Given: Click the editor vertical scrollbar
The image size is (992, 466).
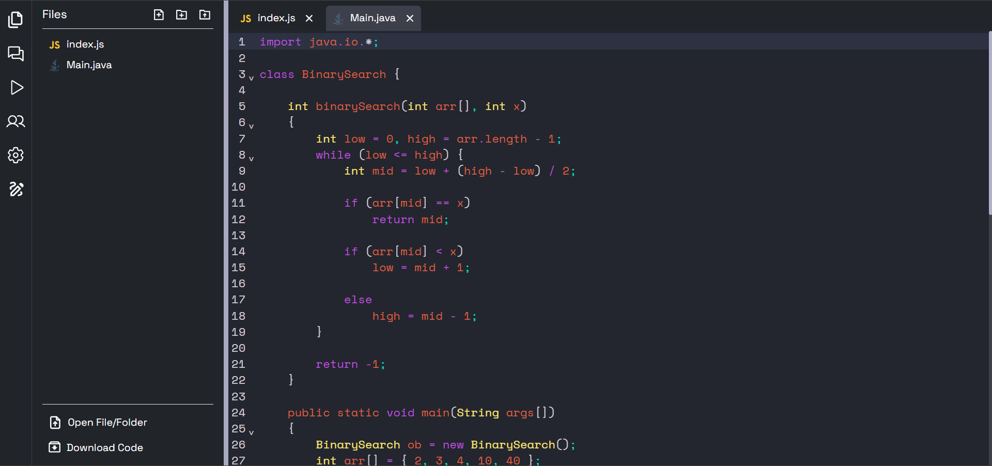Looking at the screenshot, I should [x=990, y=123].
